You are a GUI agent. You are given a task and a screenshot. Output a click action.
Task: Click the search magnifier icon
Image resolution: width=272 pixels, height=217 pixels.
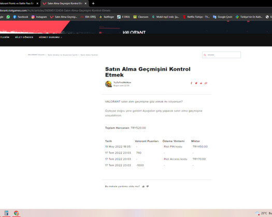point(205,55)
